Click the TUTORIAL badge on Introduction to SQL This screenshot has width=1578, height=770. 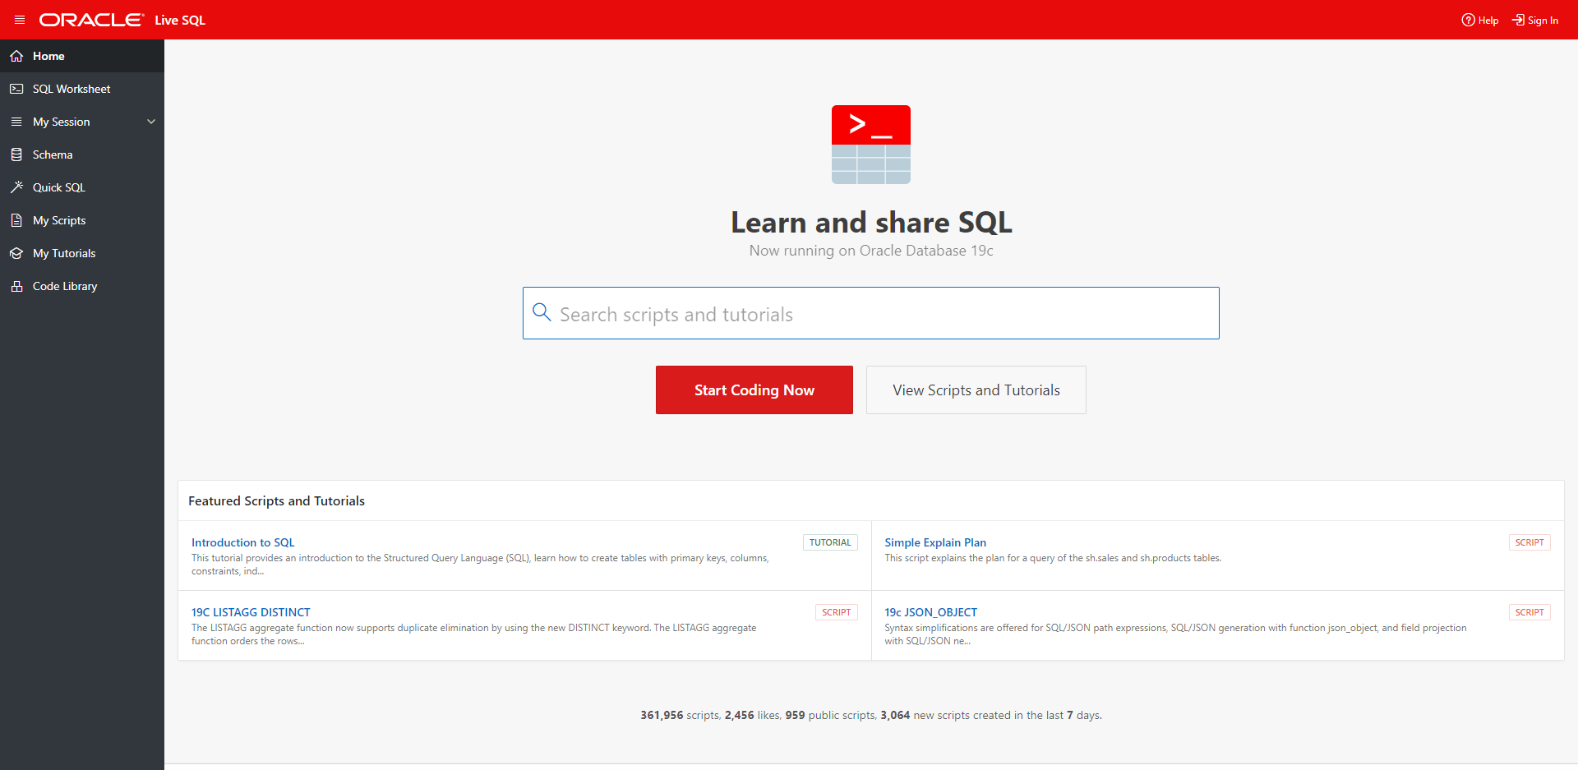tap(830, 542)
